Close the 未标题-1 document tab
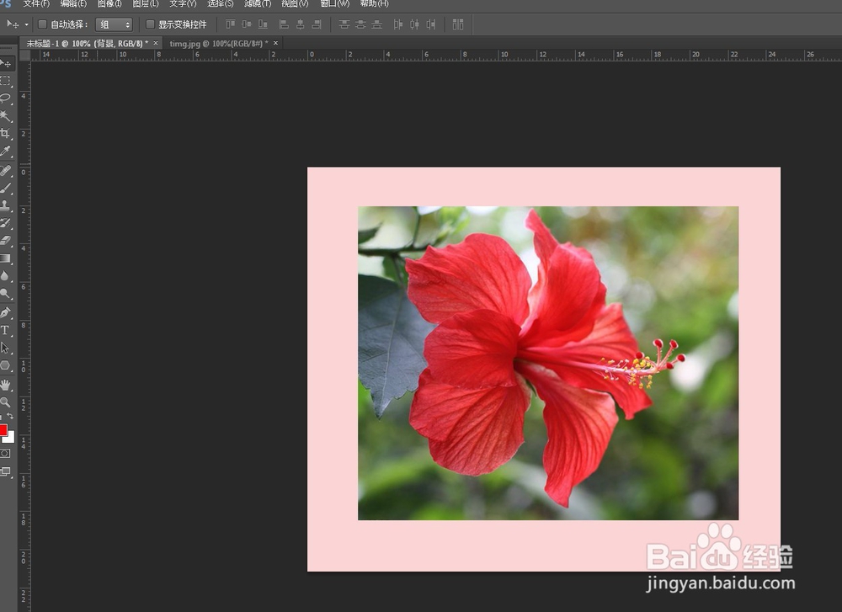The width and height of the screenshot is (842, 612). tap(156, 43)
